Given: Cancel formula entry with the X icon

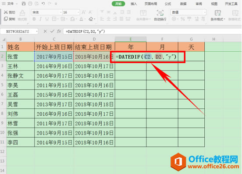Looking at the screenshot, I should tap(45, 32).
